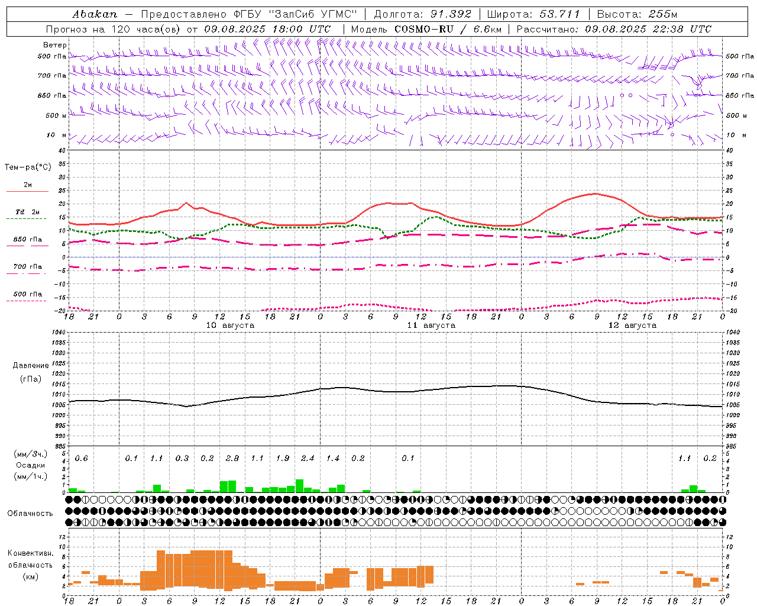Screen dimensions: 757x606
Task: Click the 3-hour precipitation value "2.4"
Action: tap(308, 459)
